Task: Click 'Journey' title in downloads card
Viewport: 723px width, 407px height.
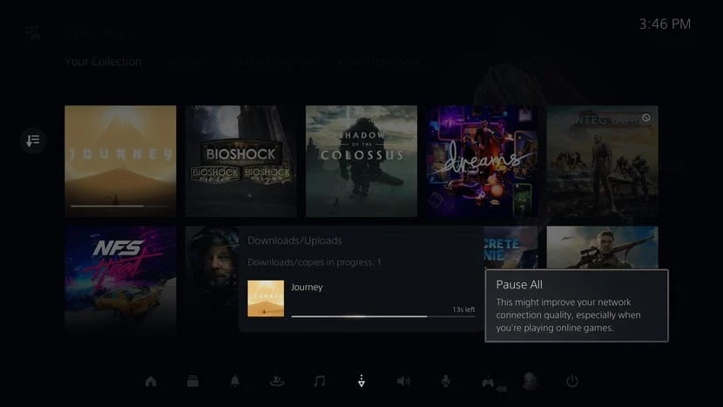Action: click(x=307, y=287)
